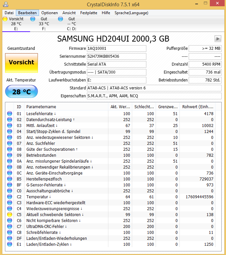Open the Bearbeiten menu
The image size is (226, 255).
pyautogui.click(x=27, y=13)
